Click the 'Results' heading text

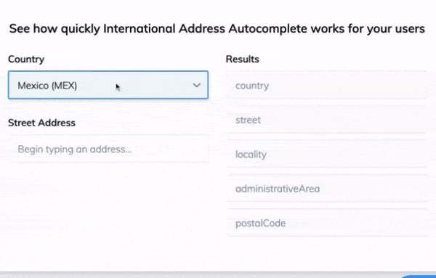[x=243, y=59]
